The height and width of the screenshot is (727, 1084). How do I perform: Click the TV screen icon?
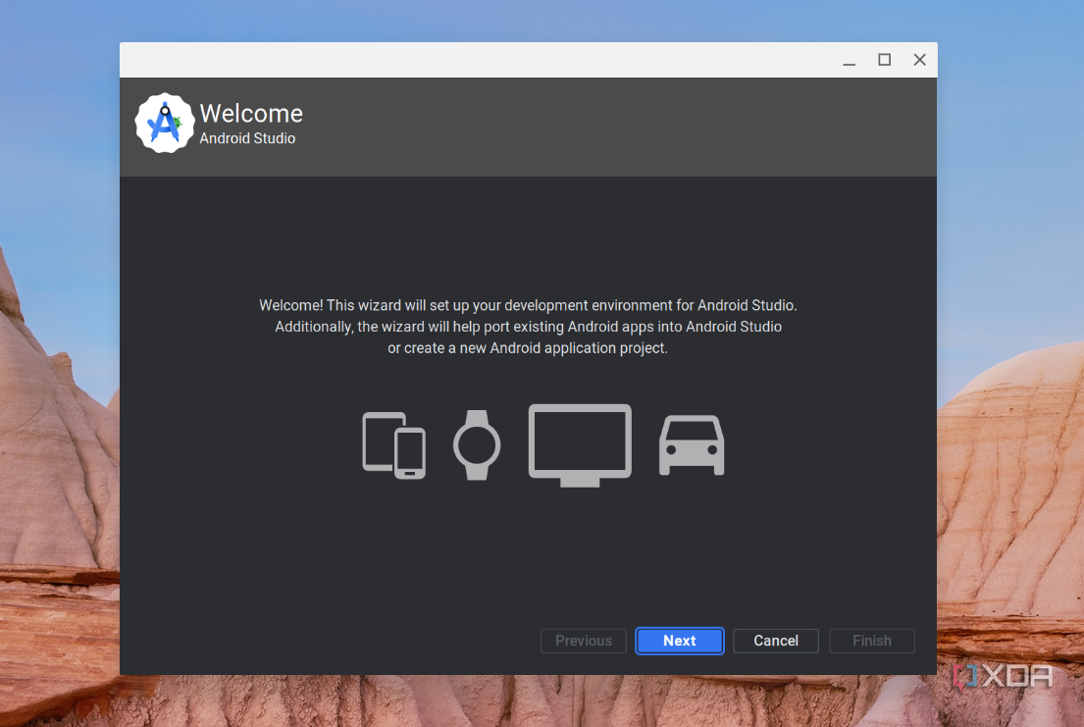pos(580,445)
